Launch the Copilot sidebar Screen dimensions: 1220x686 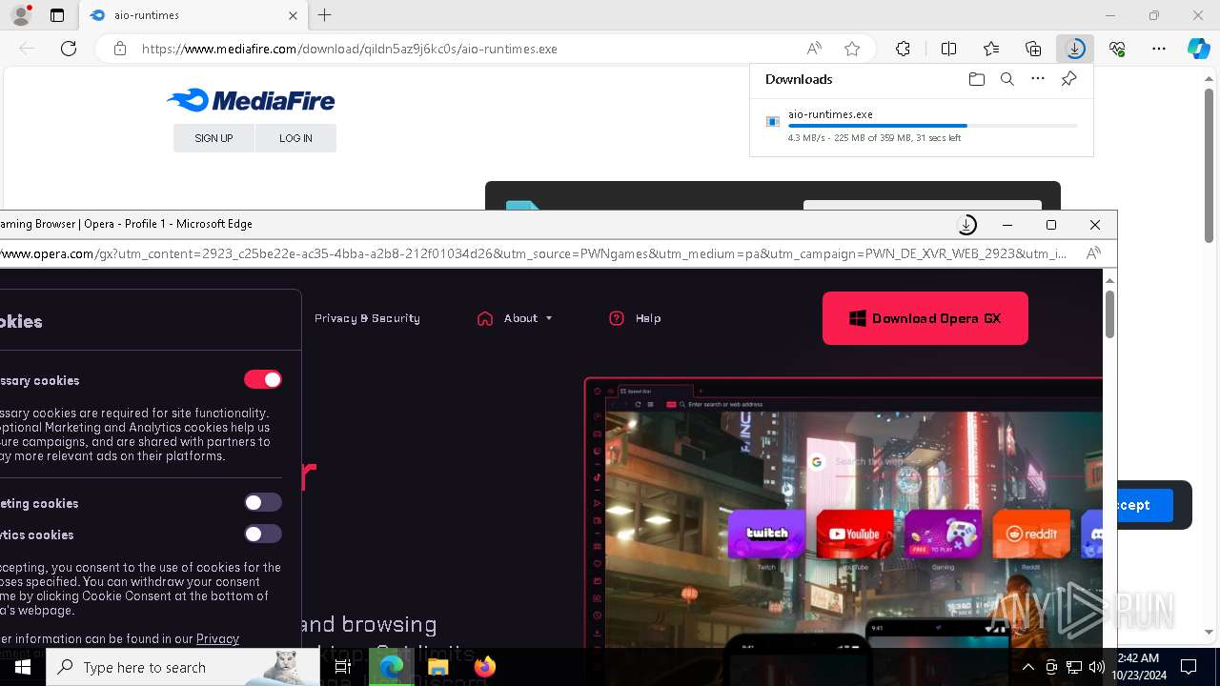[x=1198, y=49]
